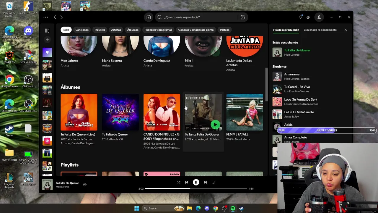Click the main content vertical scrollbar

(266, 84)
